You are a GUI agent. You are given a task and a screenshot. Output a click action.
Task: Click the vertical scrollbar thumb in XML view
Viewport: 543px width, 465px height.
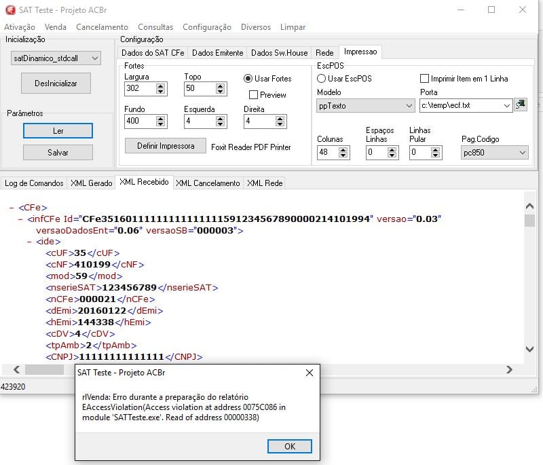[x=529, y=221]
